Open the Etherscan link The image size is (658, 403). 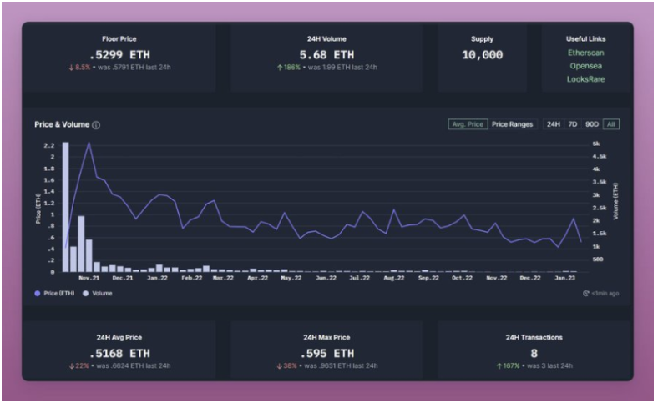pyautogui.click(x=586, y=53)
